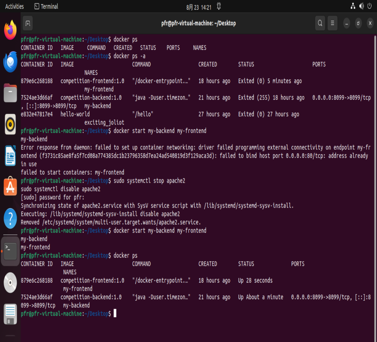This screenshot has height=342, width=377.
Task: Close the terminal window
Action: [x=370, y=23]
